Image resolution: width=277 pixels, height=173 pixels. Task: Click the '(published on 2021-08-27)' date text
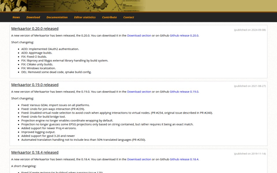point(250,86)
